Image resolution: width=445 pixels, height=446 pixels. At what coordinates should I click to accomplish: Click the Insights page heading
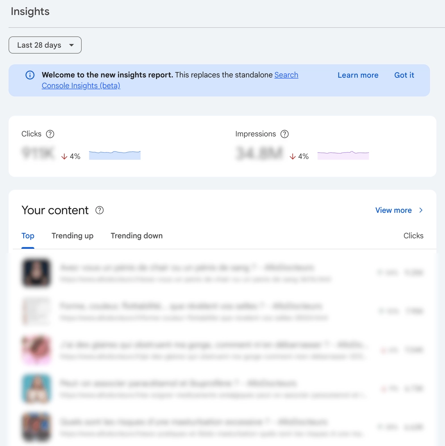[x=30, y=11]
